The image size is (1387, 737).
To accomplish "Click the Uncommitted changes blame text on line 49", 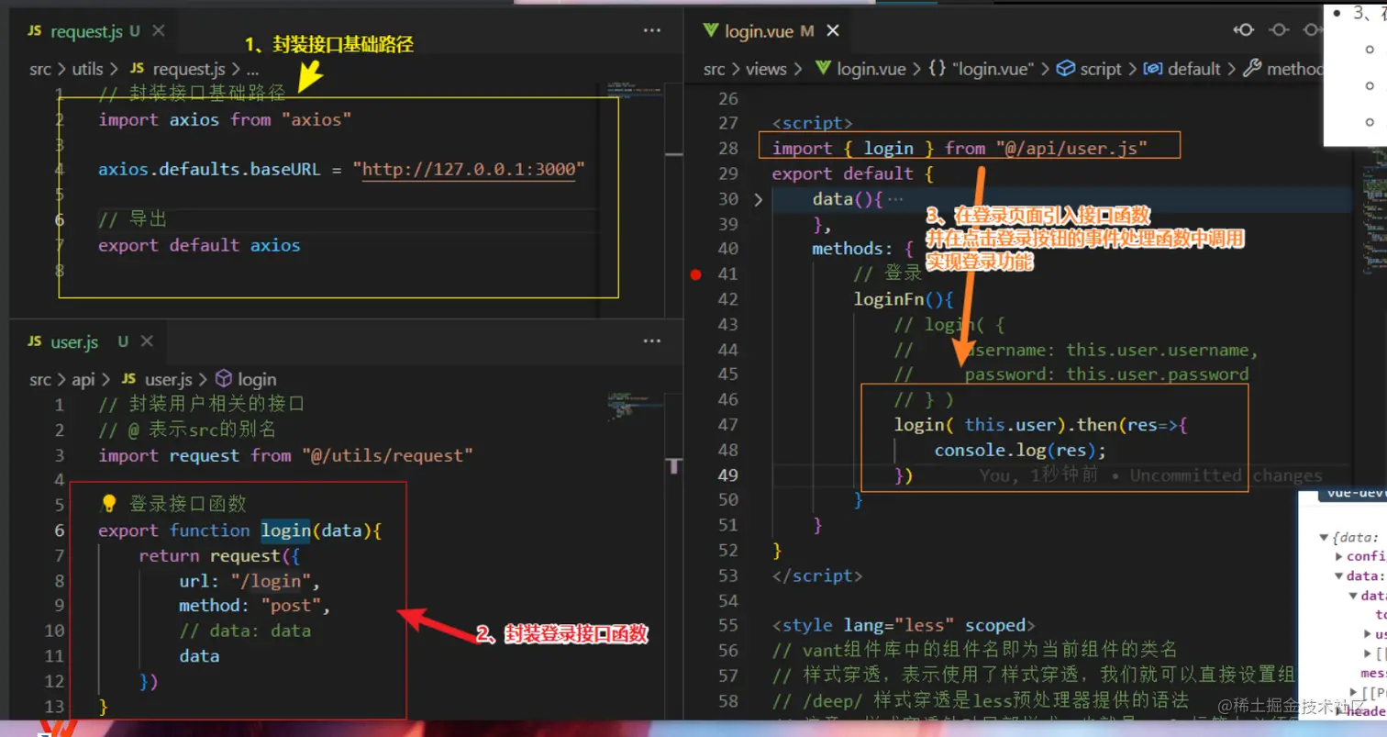I will point(1226,475).
